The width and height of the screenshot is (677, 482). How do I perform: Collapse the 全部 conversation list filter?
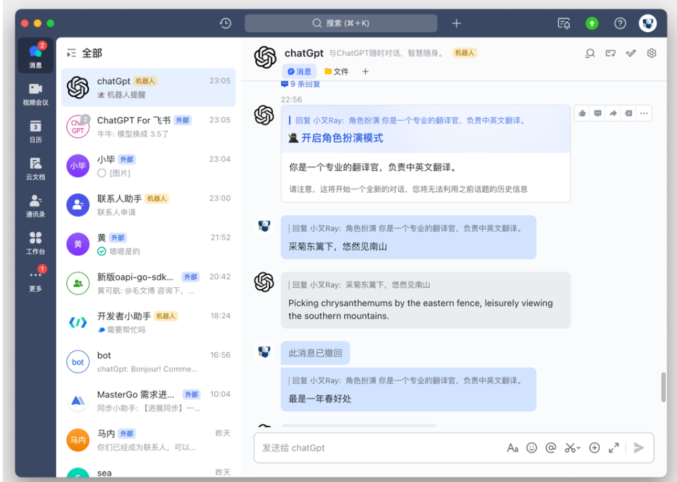click(71, 53)
